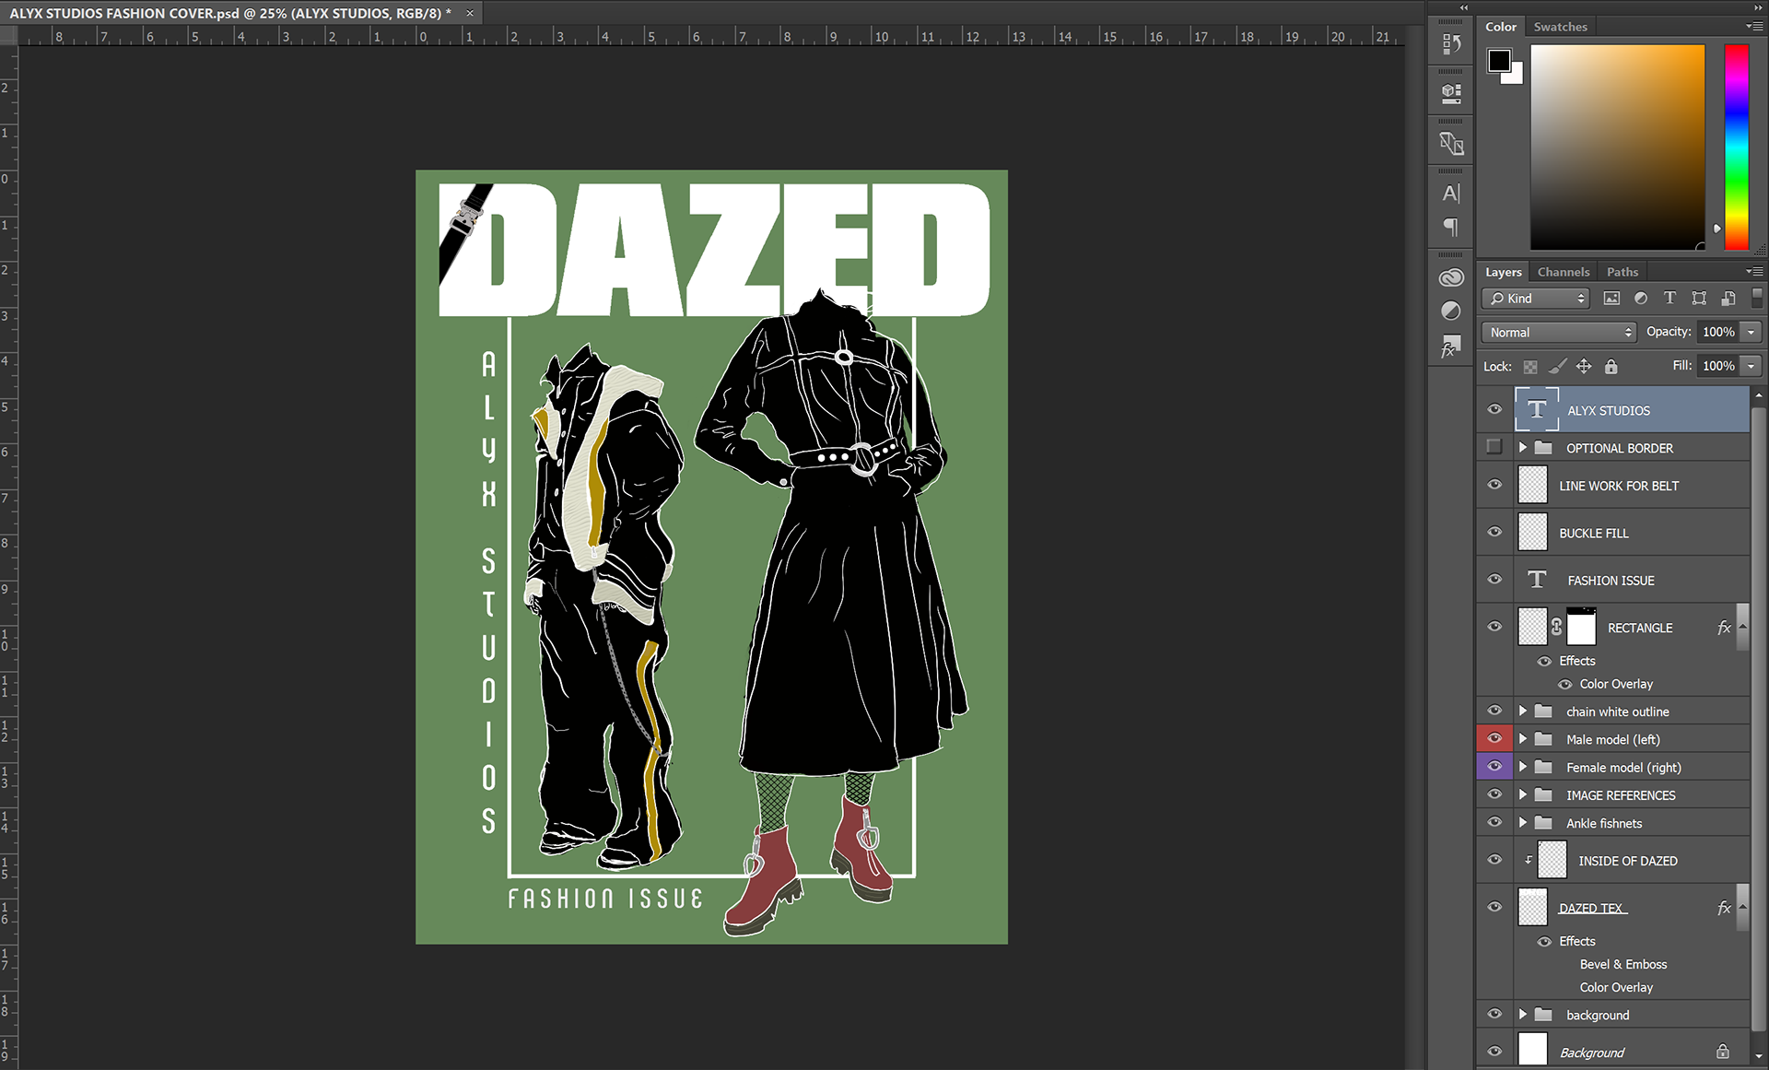Open the Clone Source panel icon

tap(1451, 143)
